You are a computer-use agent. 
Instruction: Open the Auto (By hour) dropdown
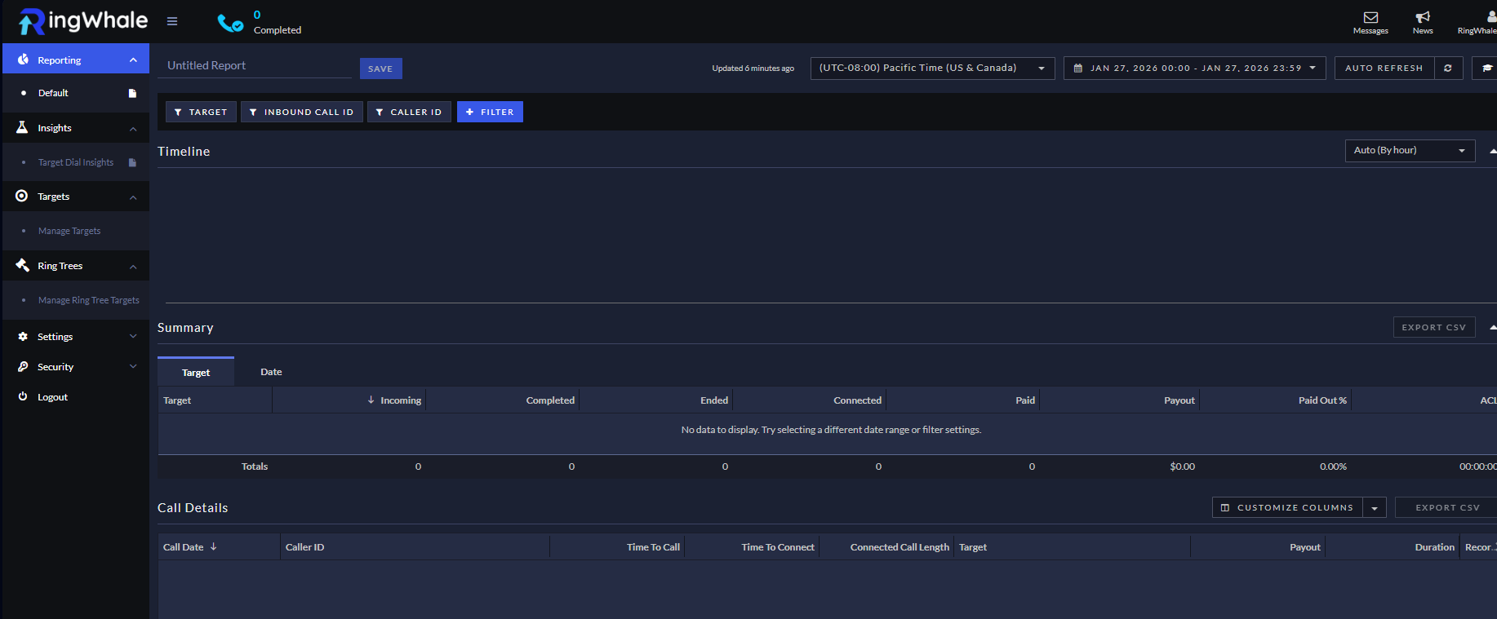1409,151
